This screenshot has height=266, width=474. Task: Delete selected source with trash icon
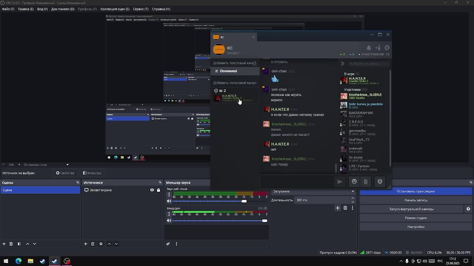pos(93,244)
